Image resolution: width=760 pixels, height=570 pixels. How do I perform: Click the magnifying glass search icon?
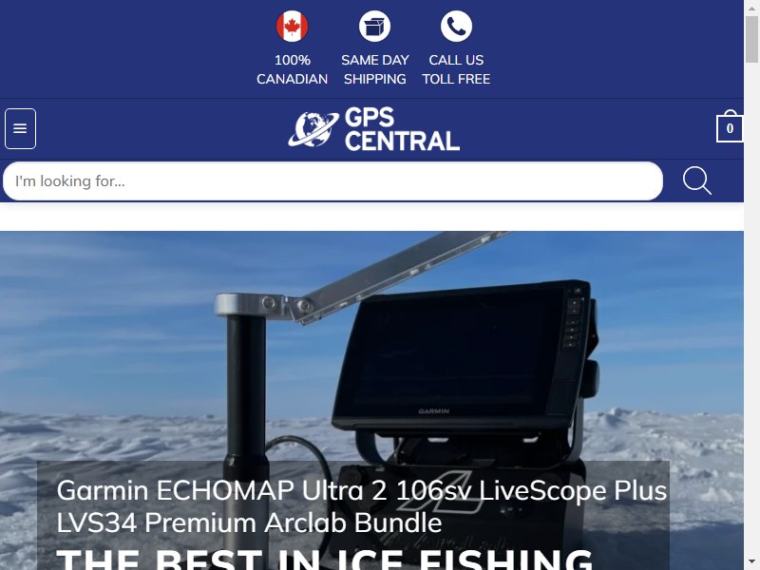pos(697,180)
